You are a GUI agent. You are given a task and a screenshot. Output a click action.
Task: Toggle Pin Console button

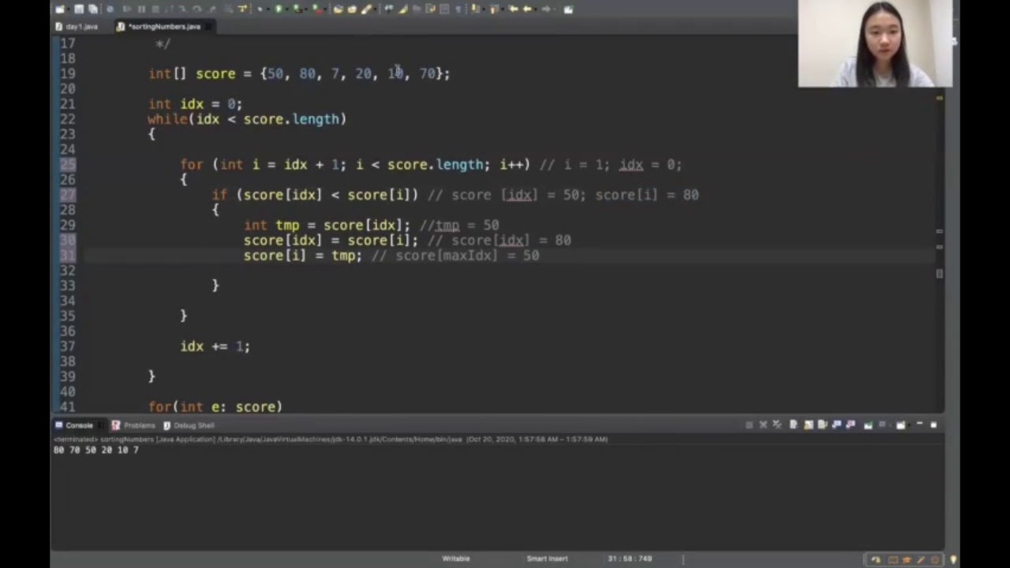click(x=868, y=425)
